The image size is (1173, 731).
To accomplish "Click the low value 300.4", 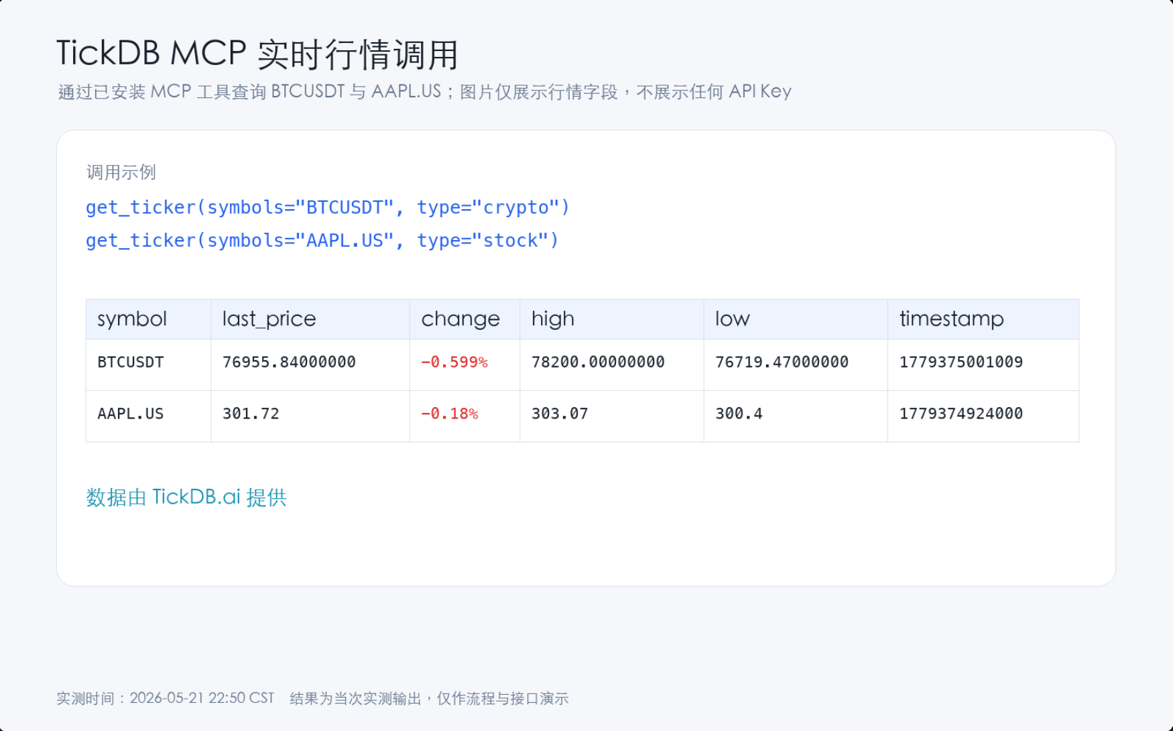I will [x=739, y=414].
